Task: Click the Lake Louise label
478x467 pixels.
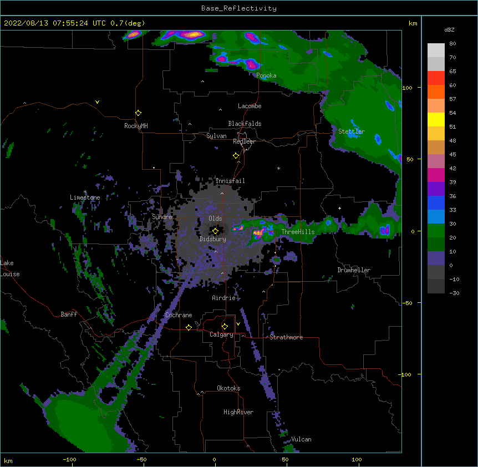Action: pyautogui.click(x=9, y=268)
